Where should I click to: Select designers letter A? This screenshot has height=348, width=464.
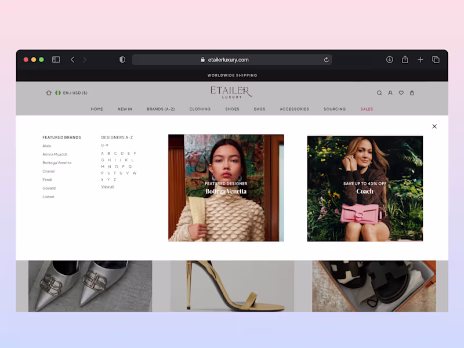pos(103,153)
